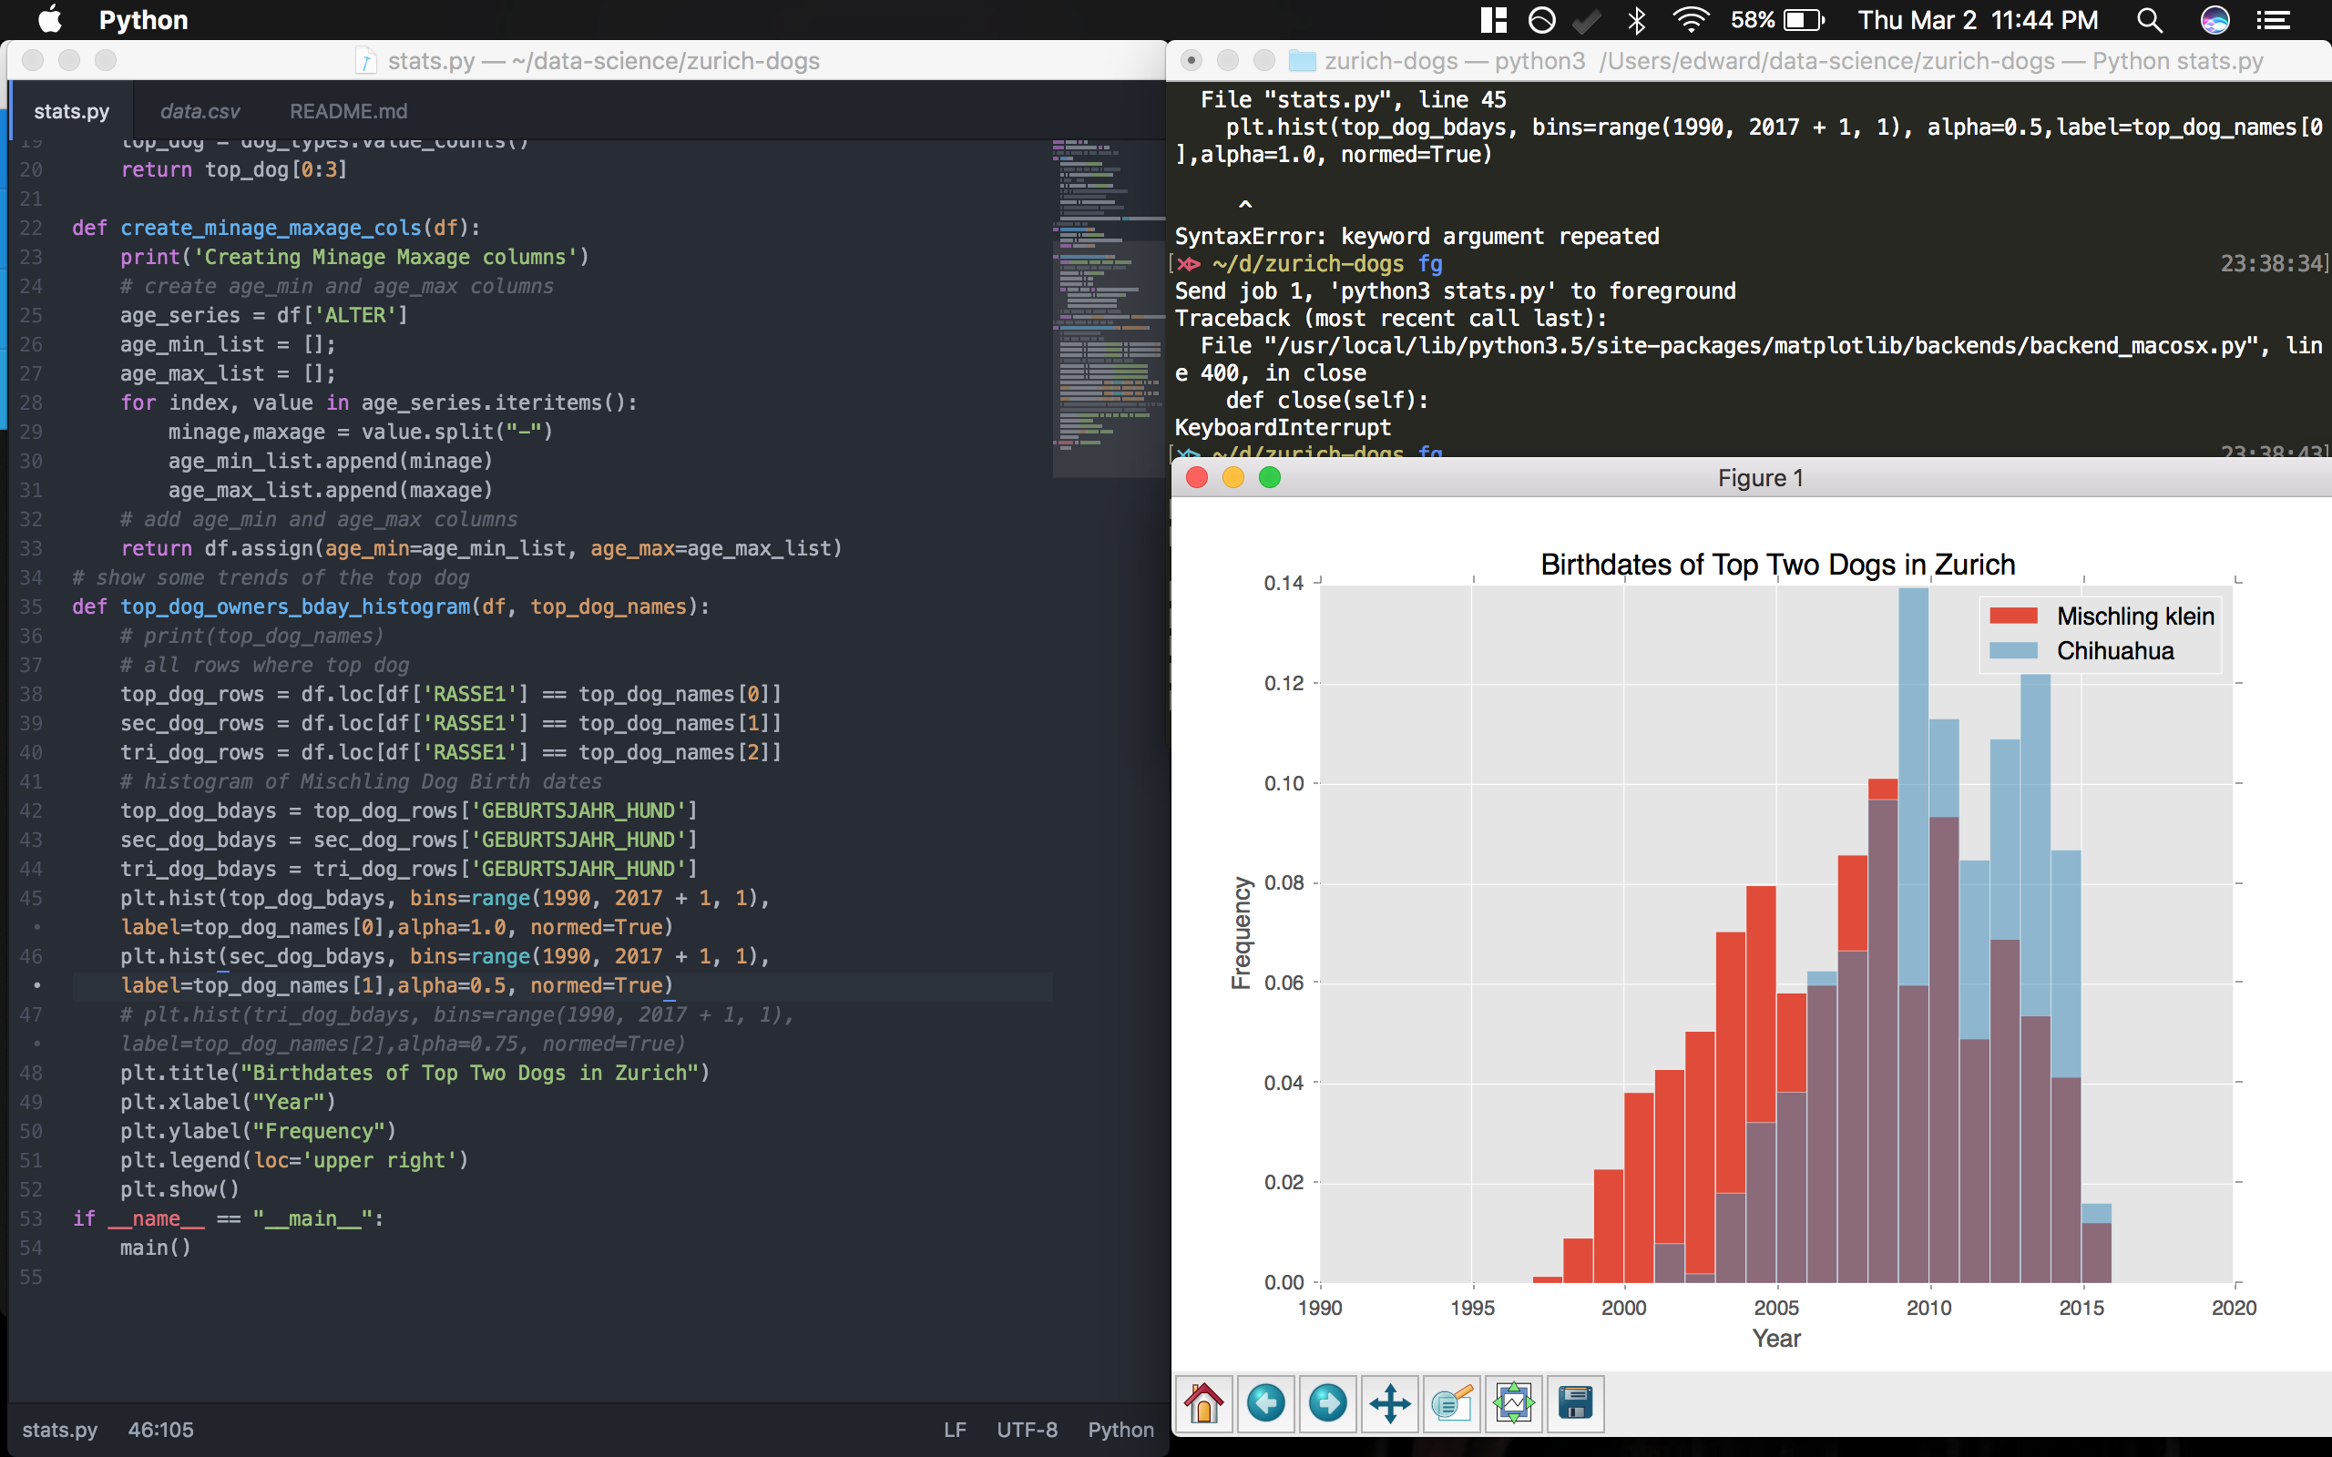Switch to the data.csv tab
The image size is (2332, 1457).
click(199, 111)
